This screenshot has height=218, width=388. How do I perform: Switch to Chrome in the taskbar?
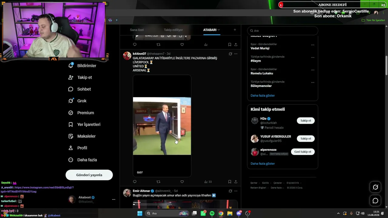221,213
